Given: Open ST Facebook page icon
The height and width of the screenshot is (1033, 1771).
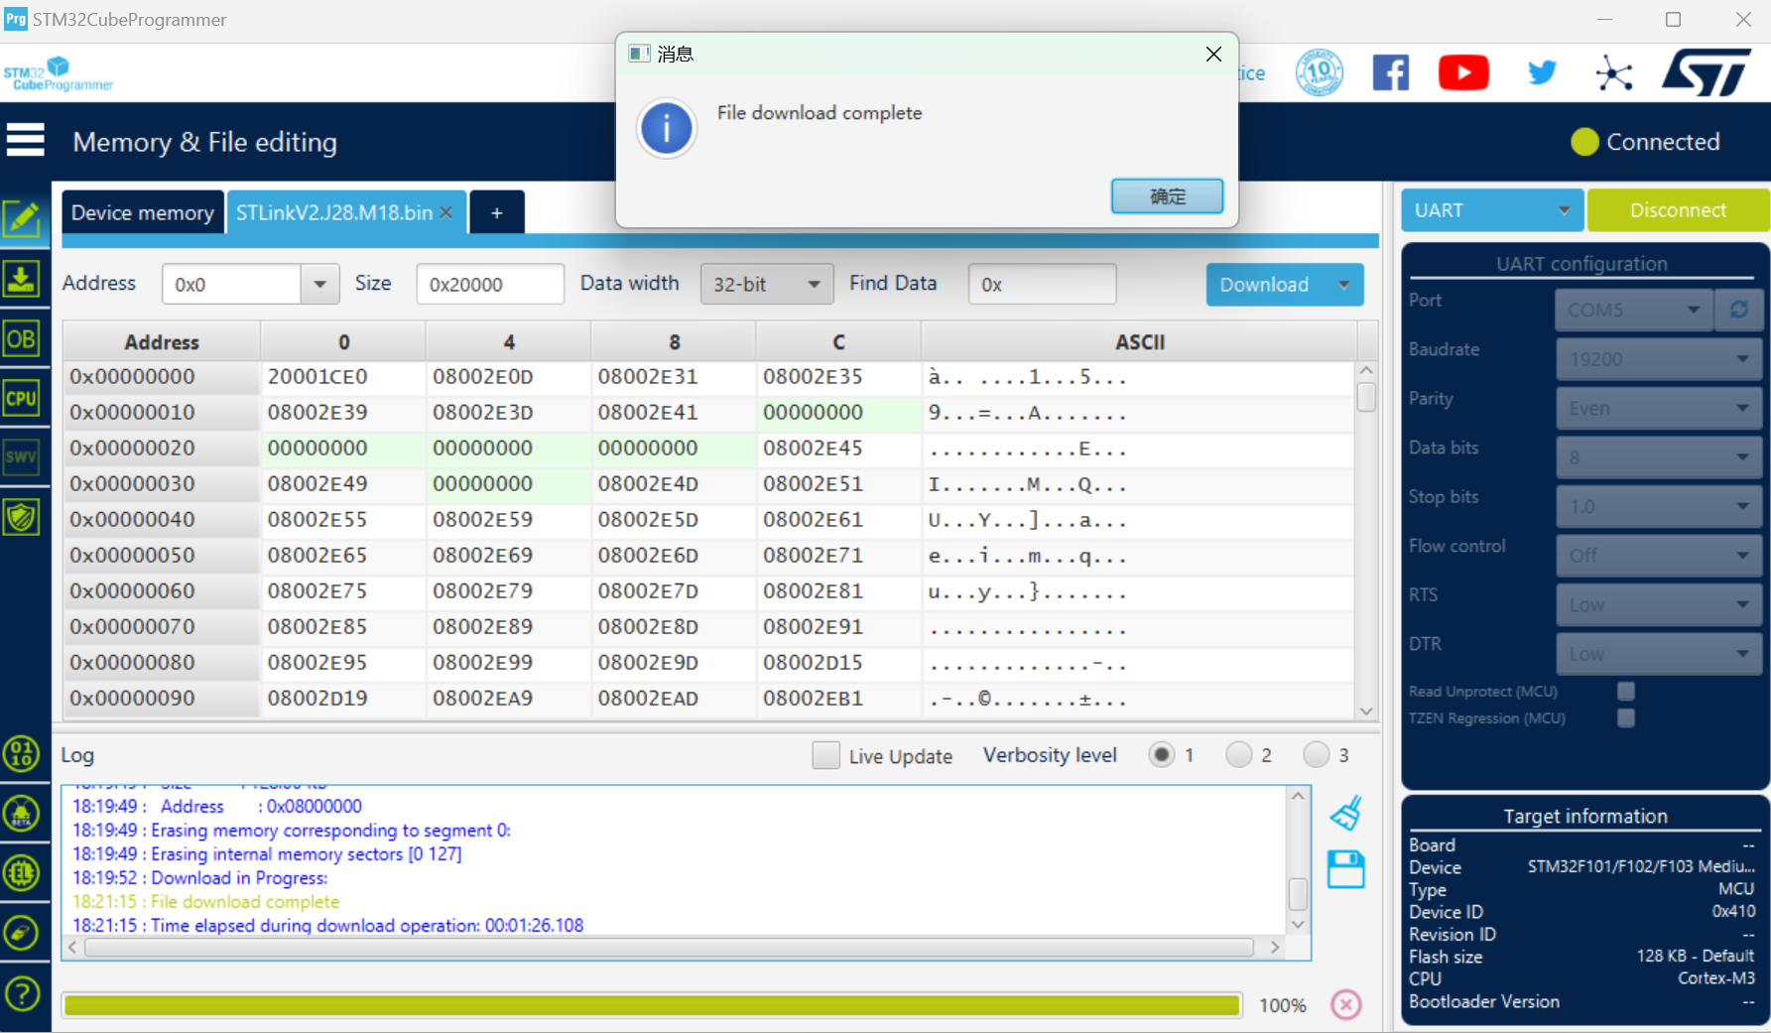Looking at the screenshot, I should coord(1390,72).
